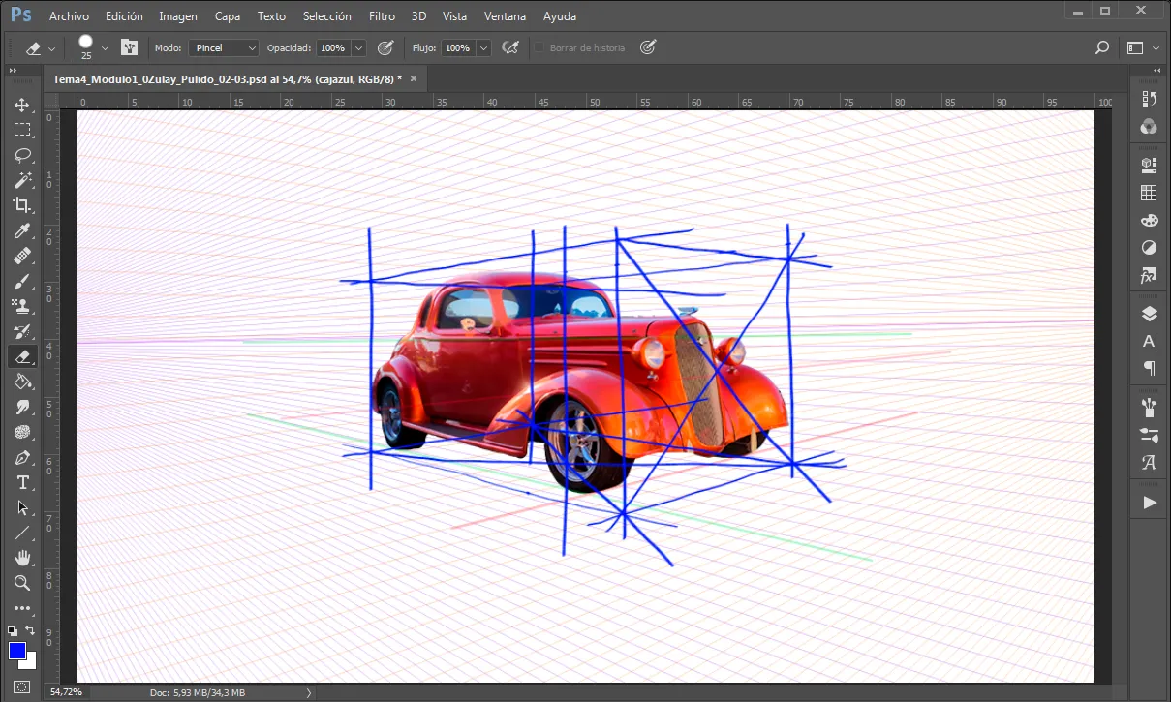Open the Color panel icon

[1150, 220]
